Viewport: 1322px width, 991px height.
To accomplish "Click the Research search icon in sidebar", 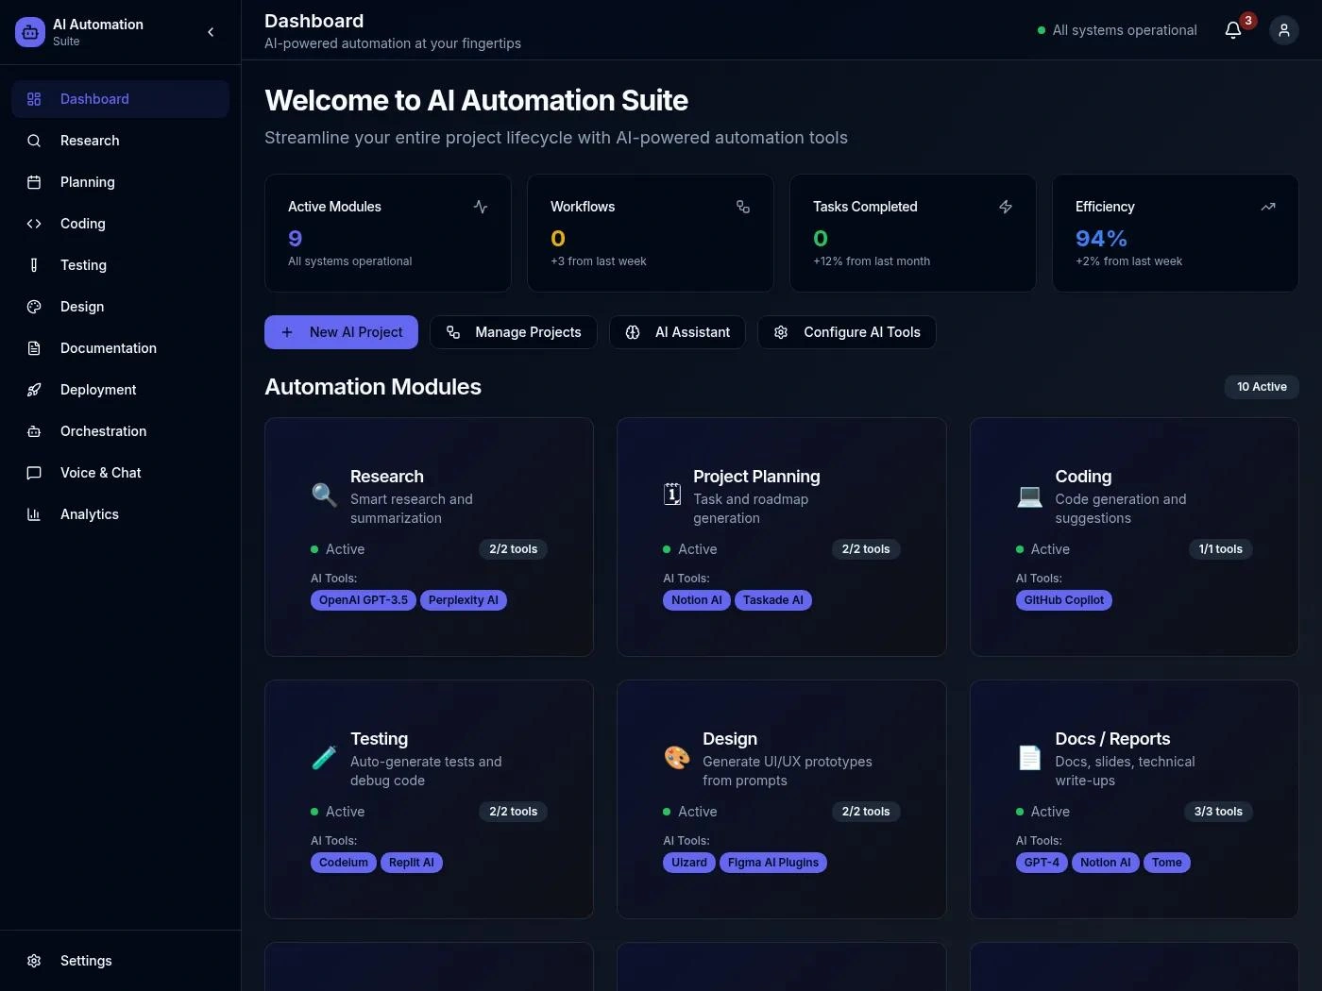I will (x=34, y=141).
